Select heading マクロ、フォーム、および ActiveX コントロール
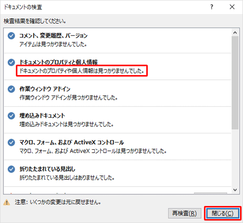Image resolution: width=243 pixels, height=223 pixels. click(x=71, y=143)
